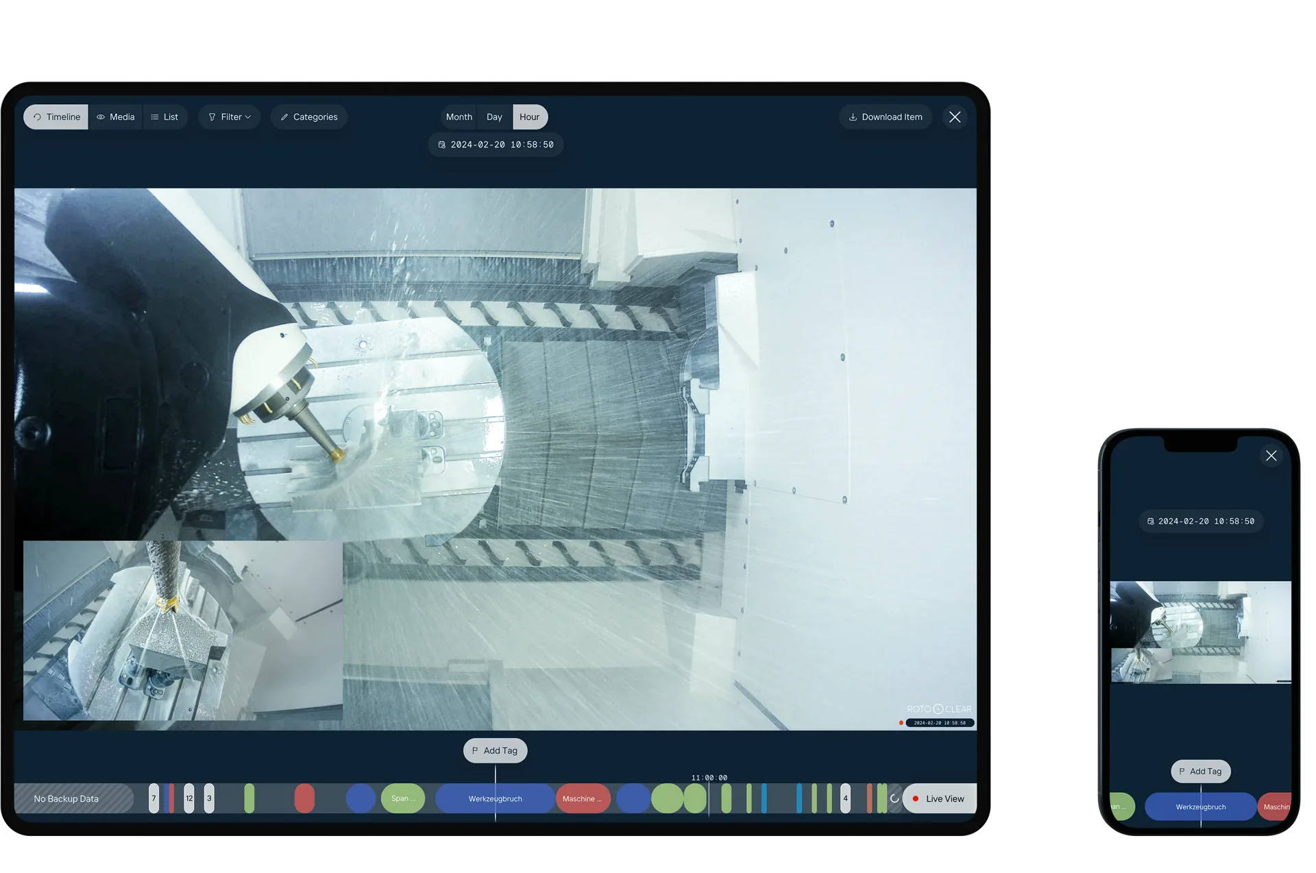1316x873 pixels.
Task: Open the cluster marker labeled 3
Action: 209,798
